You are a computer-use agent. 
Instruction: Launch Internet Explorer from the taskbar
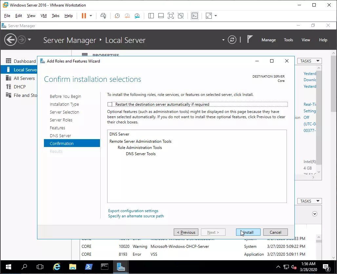click(x=57, y=267)
